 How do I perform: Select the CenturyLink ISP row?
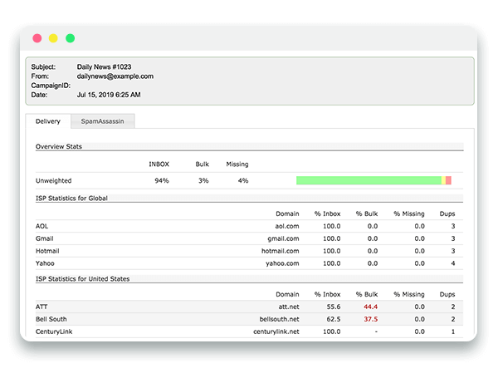(53, 331)
